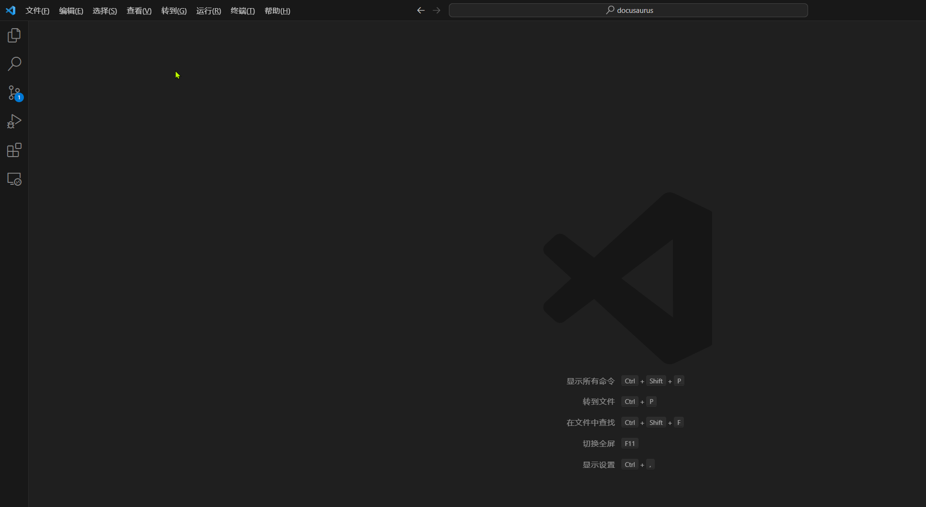
Task: Open Source Control view with badge
Action: pyautogui.click(x=14, y=93)
